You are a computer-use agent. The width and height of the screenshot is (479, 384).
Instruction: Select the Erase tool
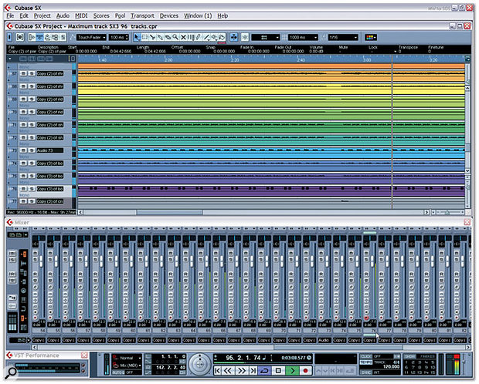pos(168,37)
